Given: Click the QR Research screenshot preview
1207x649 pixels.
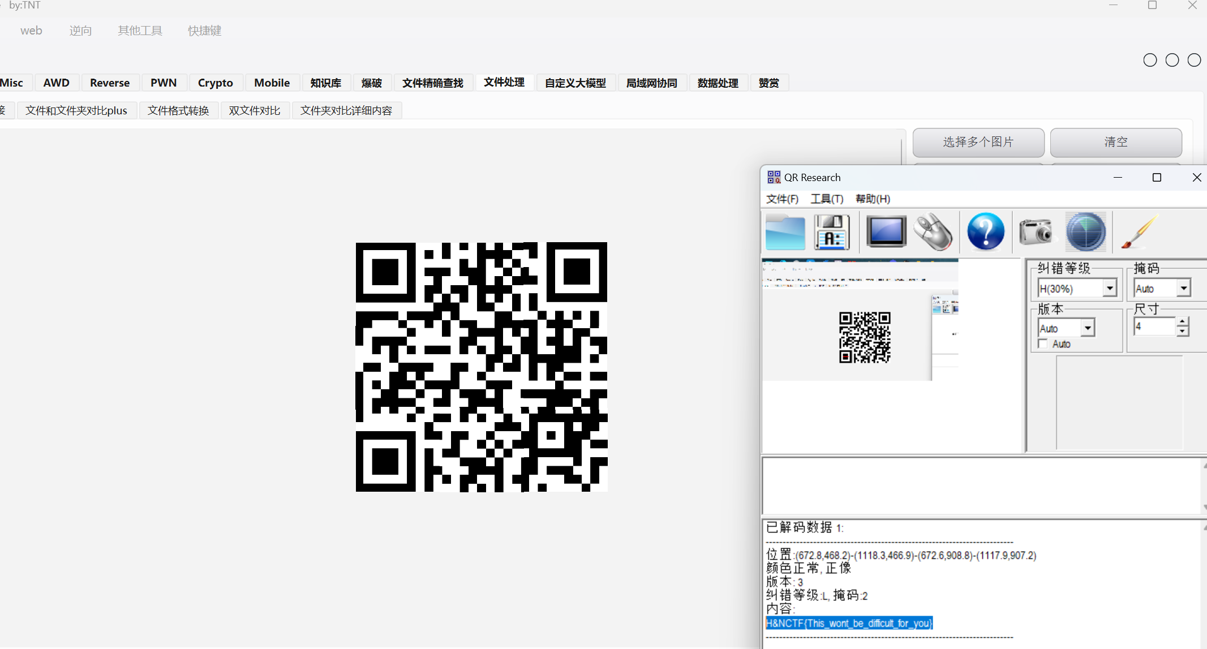Looking at the screenshot, I should [x=860, y=320].
